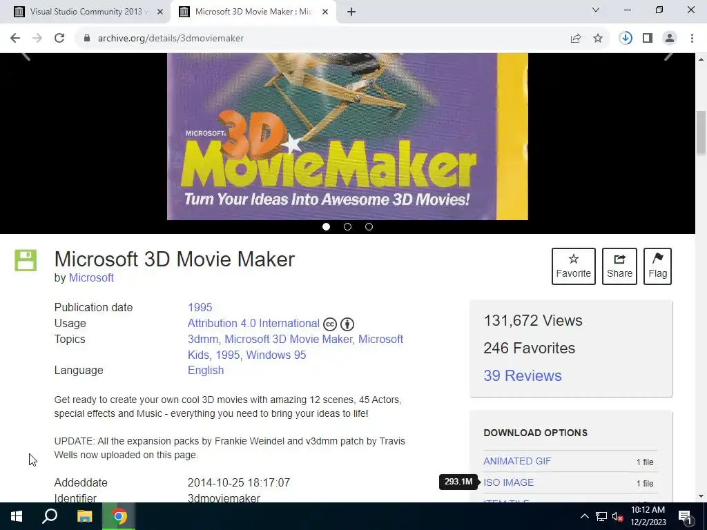Click the page vertical scrollbar thumb
This screenshot has height=530, width=707.
point(701,133)
